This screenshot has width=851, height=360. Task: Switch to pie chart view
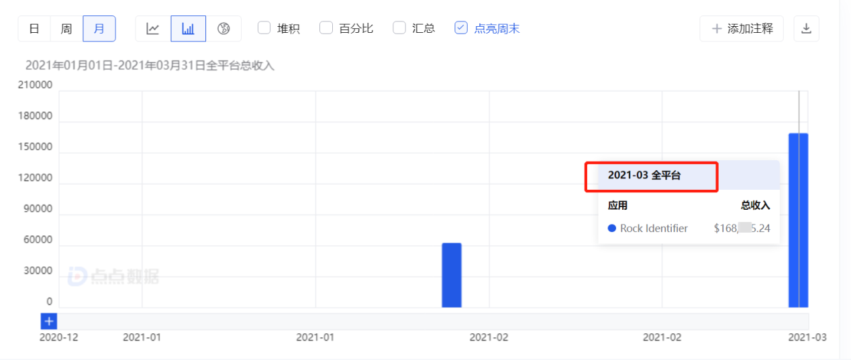click(x=223, y=29)
